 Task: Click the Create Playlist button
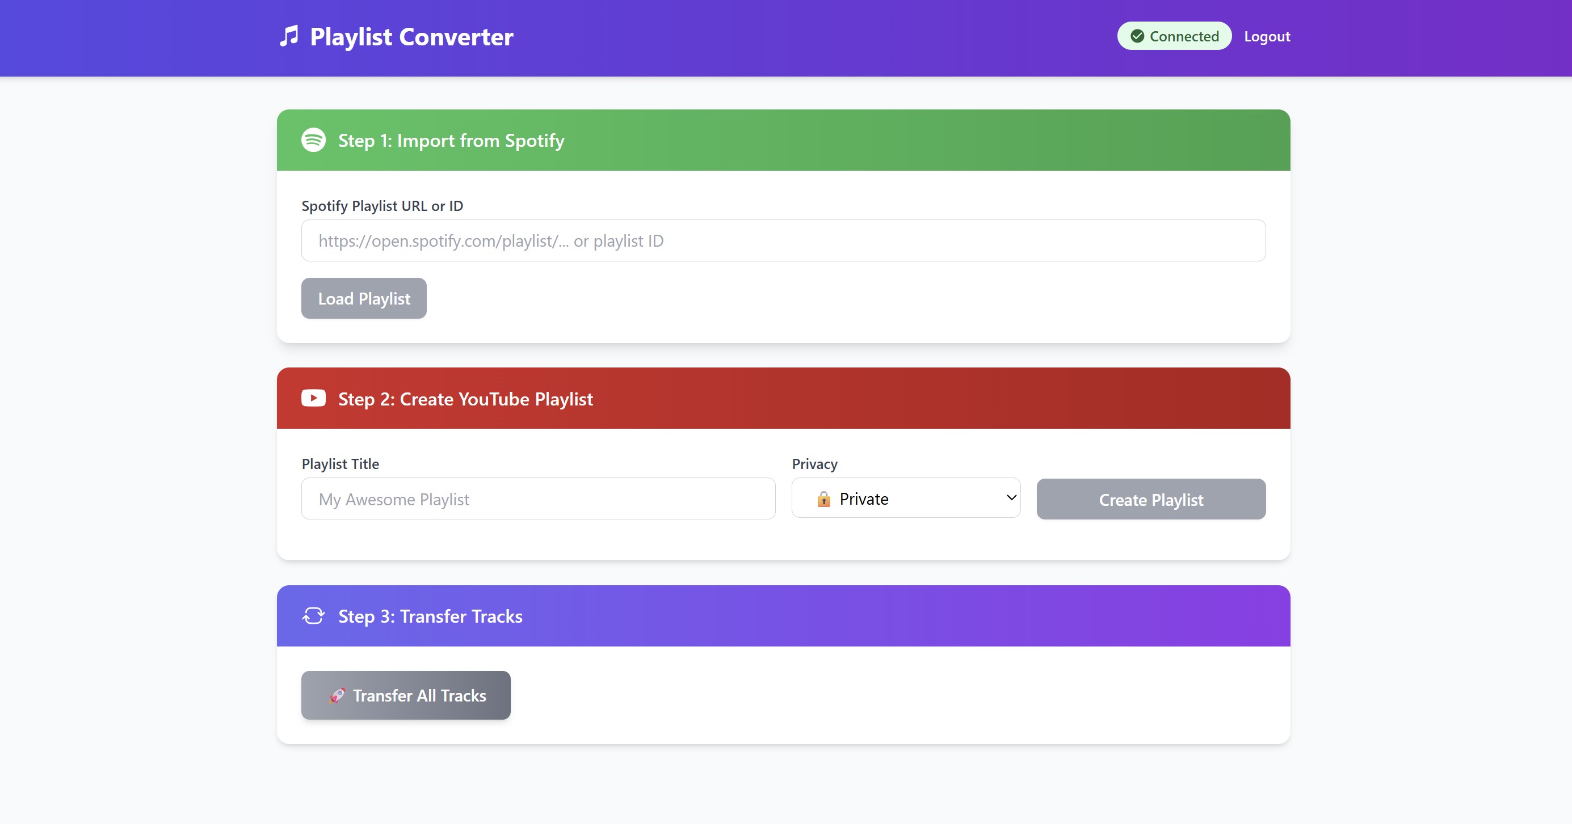1151,500
